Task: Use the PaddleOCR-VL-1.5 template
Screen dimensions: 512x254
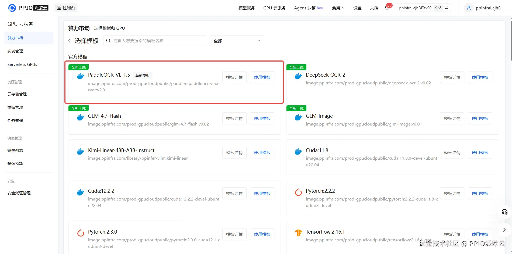Action: [262, 77]
